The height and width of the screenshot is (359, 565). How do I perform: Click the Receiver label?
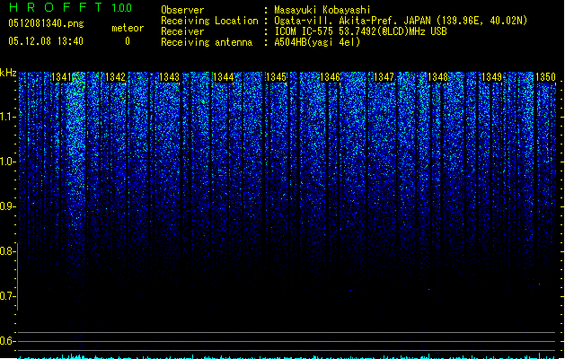[182, 31]
